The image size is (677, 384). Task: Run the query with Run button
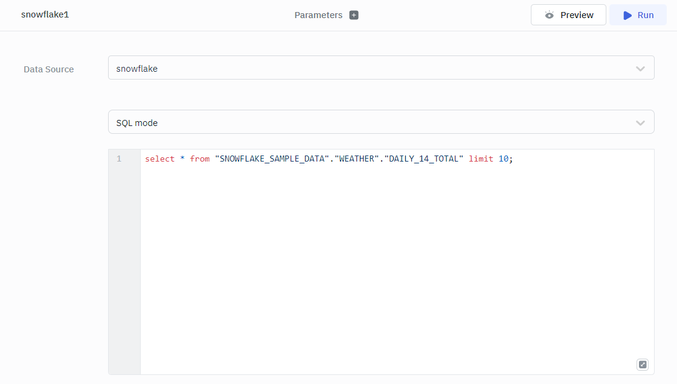coord(638,15)
